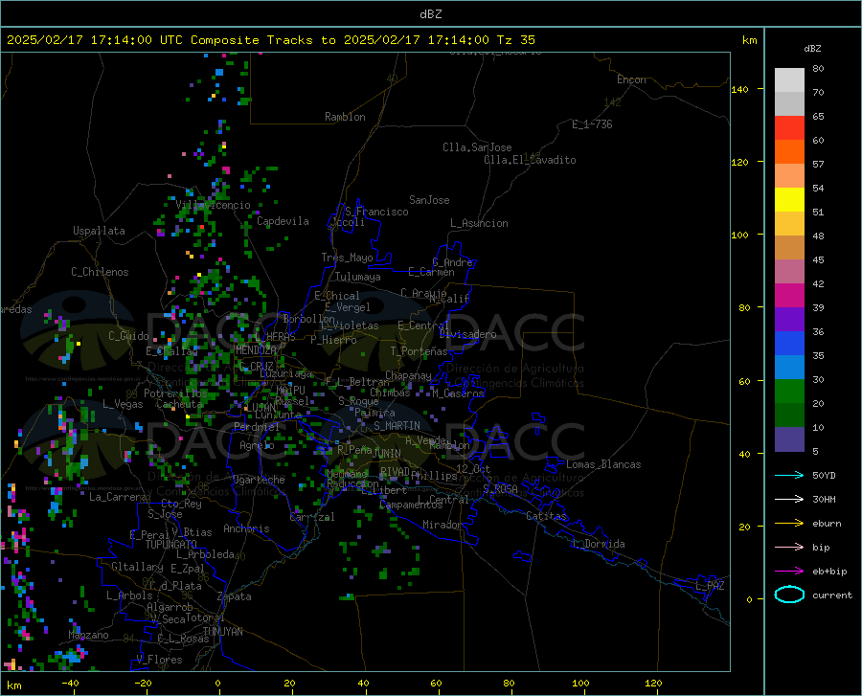Click the E_1-736 map label

pyautogui.click(x=592, y=124)
